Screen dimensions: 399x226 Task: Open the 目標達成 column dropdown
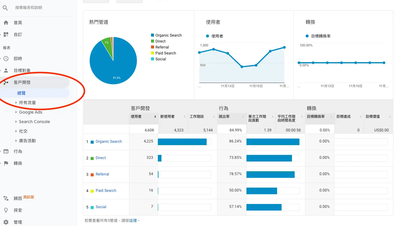tap(361, 117)
